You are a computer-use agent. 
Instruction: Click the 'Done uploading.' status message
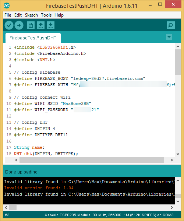22,172
